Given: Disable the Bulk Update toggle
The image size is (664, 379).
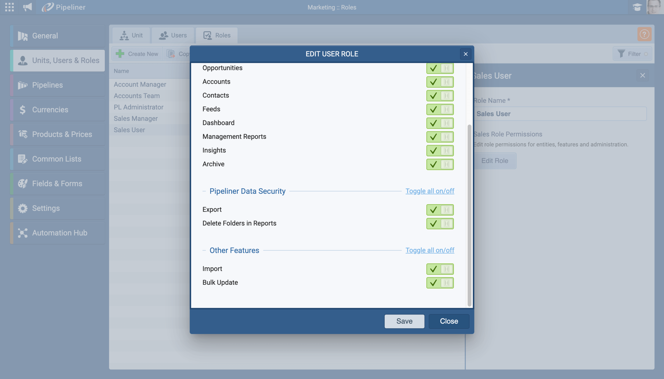Looking at the screenshot, I should [440, 283].
